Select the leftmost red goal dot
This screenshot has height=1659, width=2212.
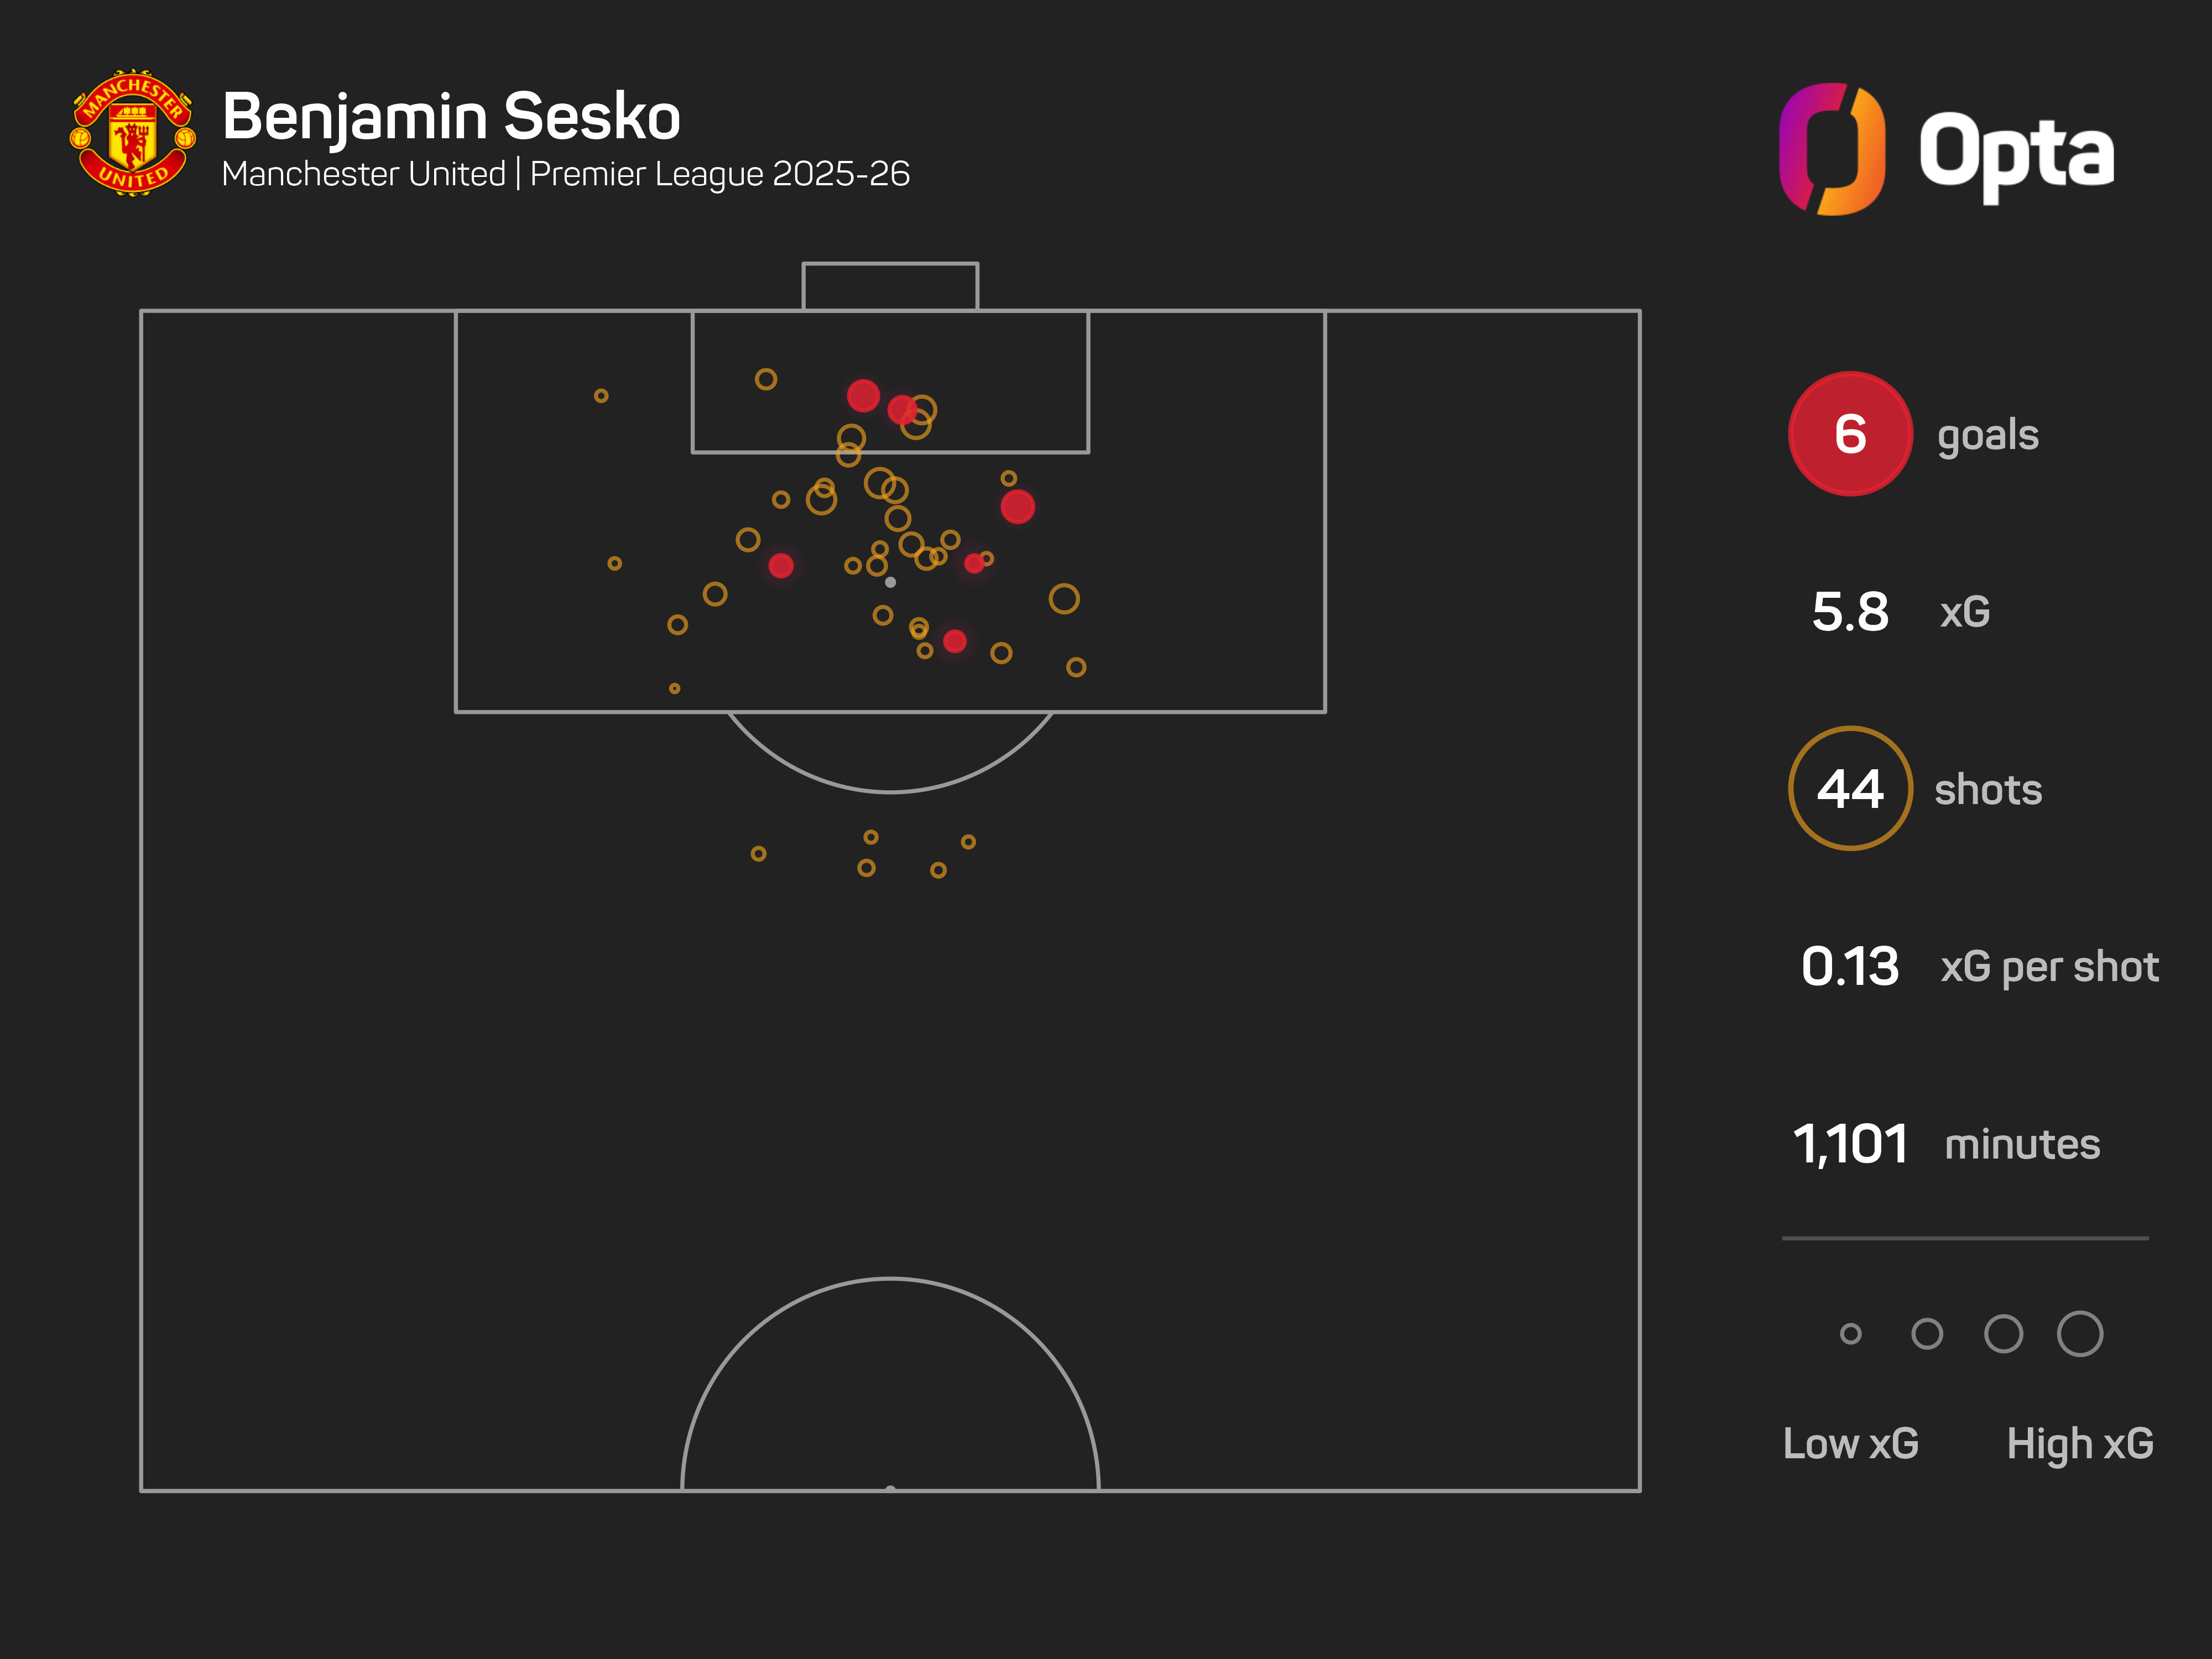(x=781, y=566)
